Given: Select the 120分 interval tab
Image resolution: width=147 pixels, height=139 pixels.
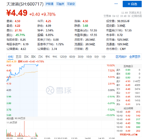Looking at the screenshot, I should pyautogui.click(x=63, y=57).
